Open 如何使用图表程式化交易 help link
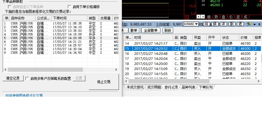The height and width of the screenshot is (135, 262). point(24,95)
